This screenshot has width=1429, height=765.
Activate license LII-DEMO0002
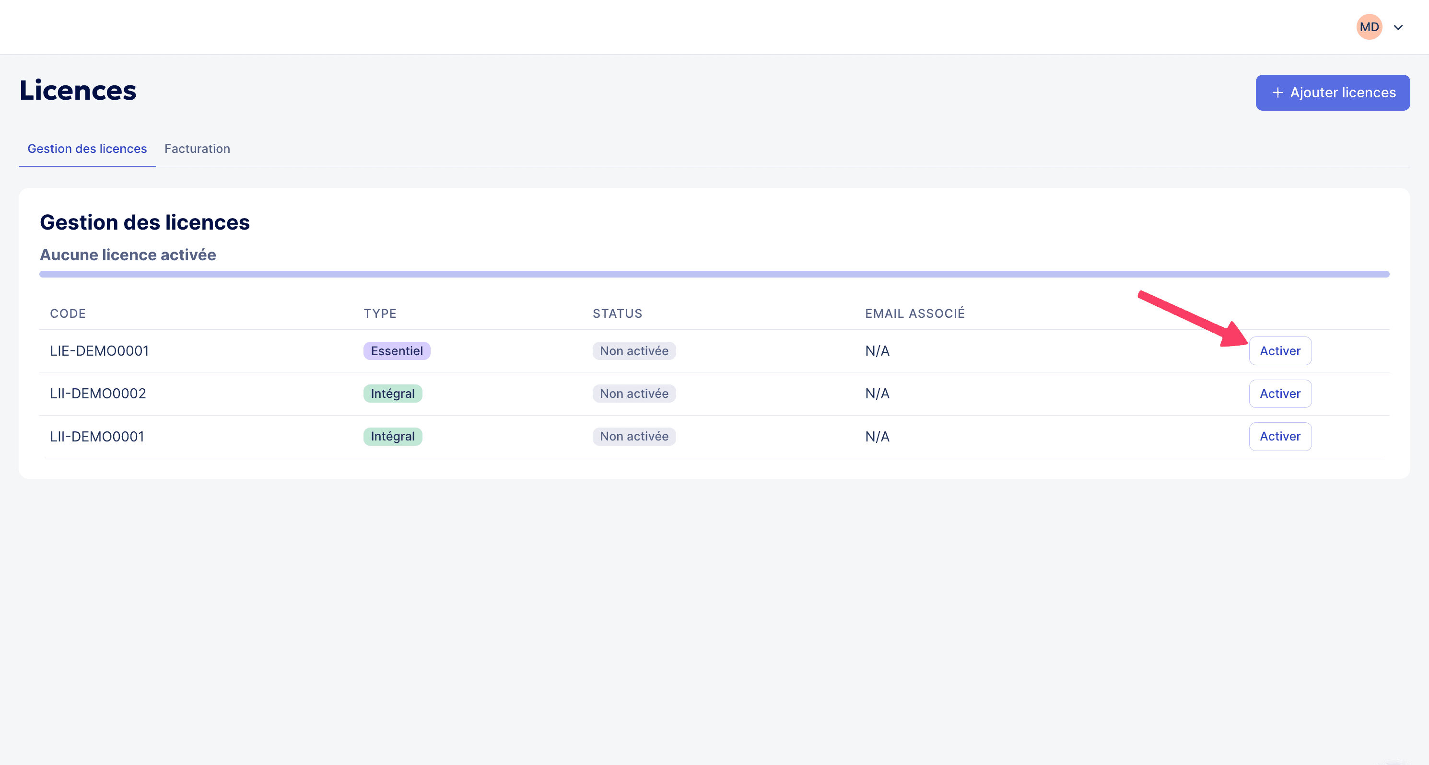tap(1280, 394)
